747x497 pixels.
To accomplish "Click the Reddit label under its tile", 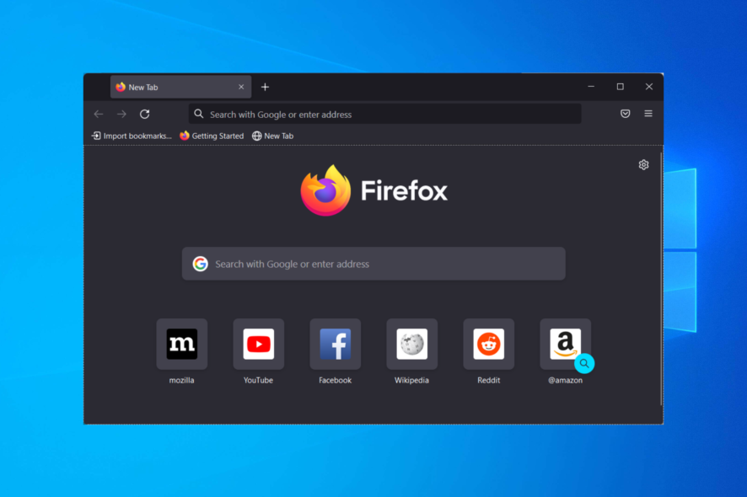I will [489, 381].
